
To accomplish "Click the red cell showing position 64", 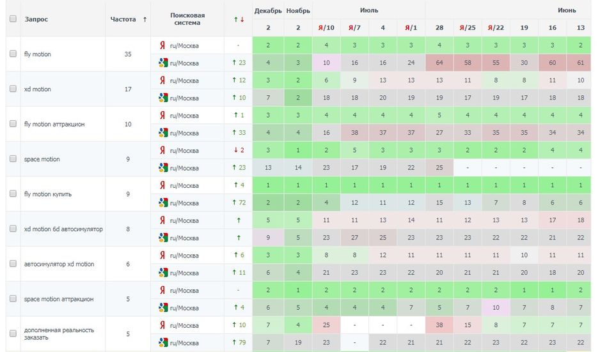I will tap(439, 63).
